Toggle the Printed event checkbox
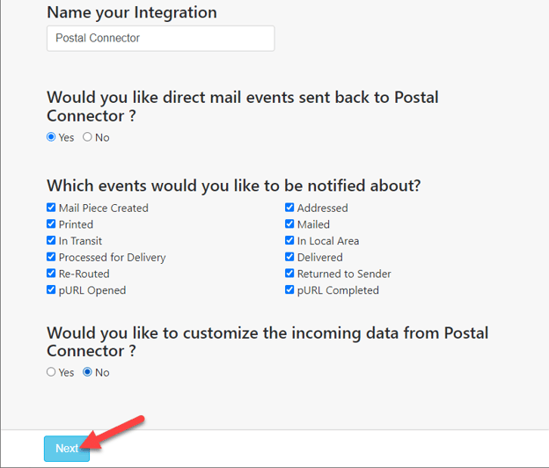 coord(51,224)
